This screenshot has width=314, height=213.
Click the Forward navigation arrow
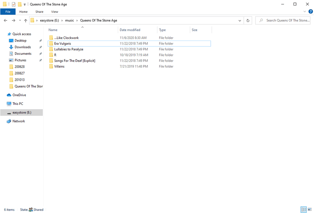pos(14,20)
